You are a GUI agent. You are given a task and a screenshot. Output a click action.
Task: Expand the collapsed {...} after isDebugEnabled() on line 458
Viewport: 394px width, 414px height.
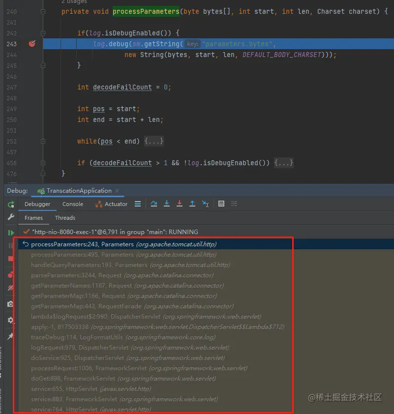click(x=284, y=163)
